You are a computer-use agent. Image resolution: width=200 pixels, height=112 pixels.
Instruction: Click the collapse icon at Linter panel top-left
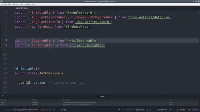[x=2, y=96]
